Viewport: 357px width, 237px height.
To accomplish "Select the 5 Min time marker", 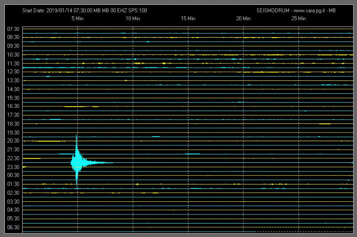I will tap(77, 18).
